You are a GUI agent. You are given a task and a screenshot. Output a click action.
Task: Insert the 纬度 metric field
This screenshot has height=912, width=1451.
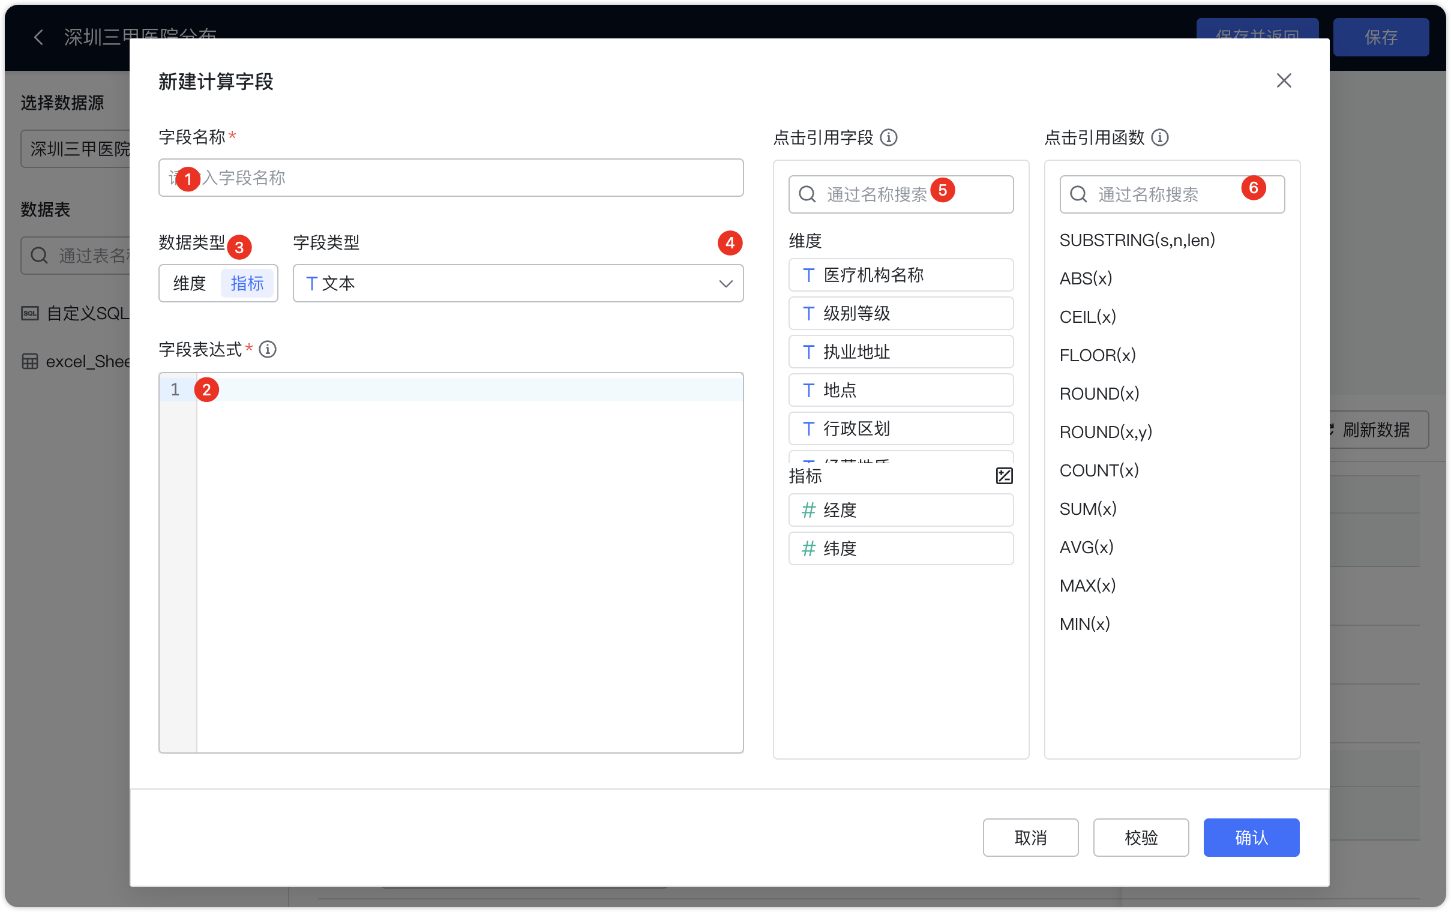(x=901, y=549)
